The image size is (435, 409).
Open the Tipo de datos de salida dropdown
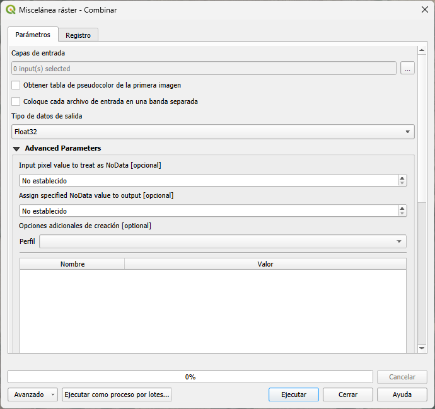(x=212, y=132)
